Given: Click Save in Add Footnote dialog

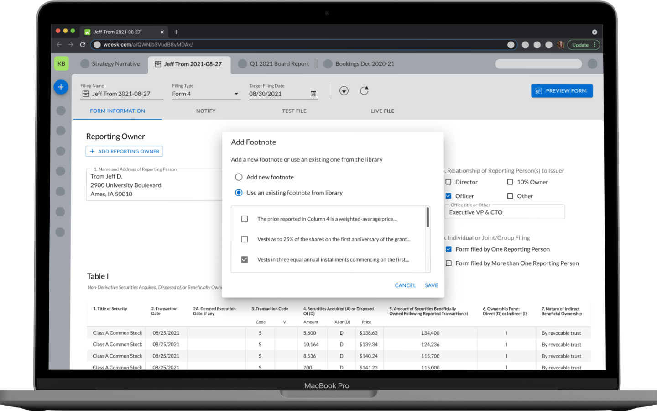Looking at the screenshot, I should coord(431,285).
